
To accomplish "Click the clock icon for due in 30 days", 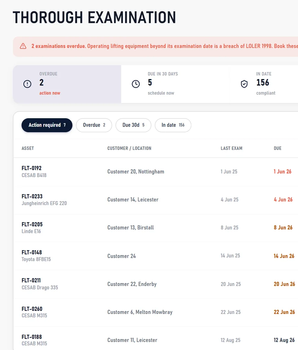I will click(136, 84).
